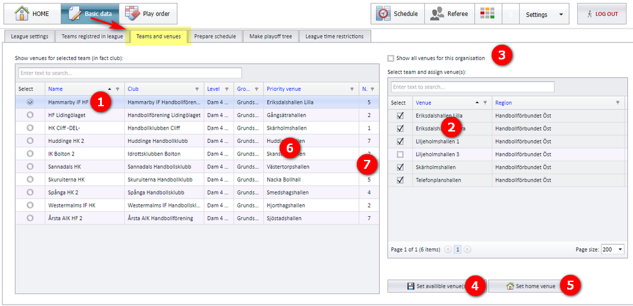Enable Show all venues for this organisation
The image size is (633, 306).
click(391, 58)
